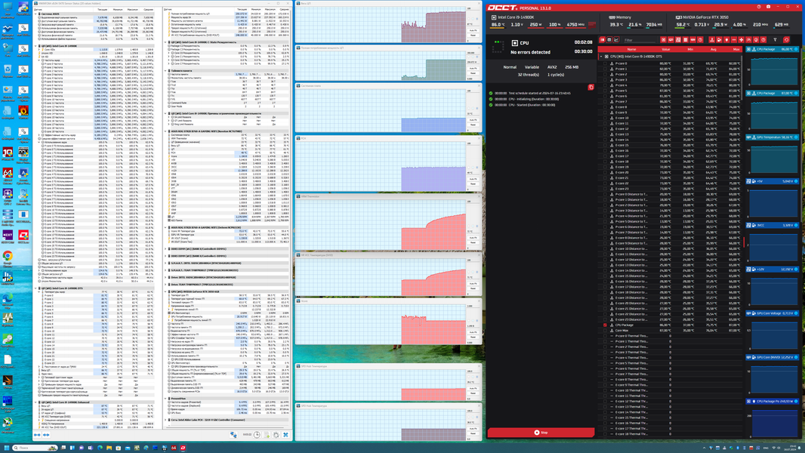This screenshot has width=805, height=453.
Task: Click Reset button in the VRM Thermistor graph window
Action: tap(473, 242)
